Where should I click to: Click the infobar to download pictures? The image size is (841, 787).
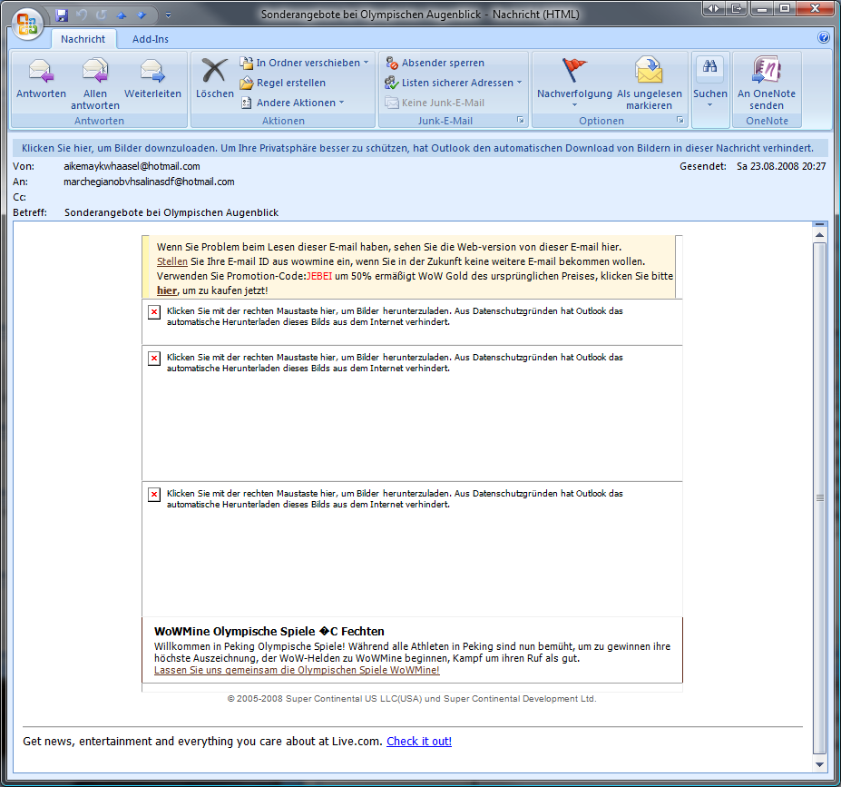click(420, 148)
